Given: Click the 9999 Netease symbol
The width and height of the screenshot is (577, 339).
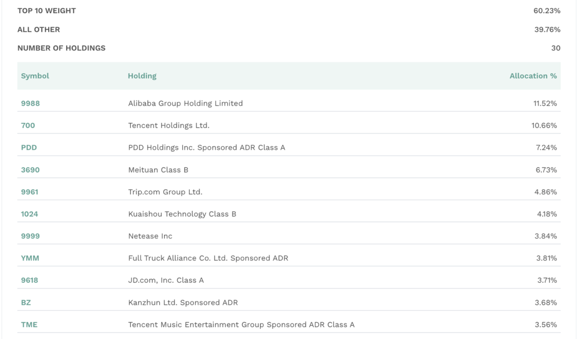Looking at the screenshot, I should (x=30, y=236).
